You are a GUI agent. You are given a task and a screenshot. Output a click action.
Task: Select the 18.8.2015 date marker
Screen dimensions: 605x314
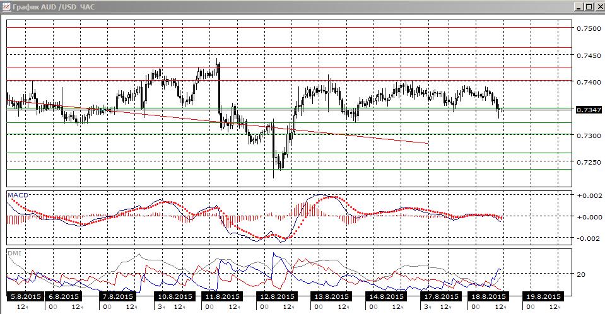(x=488, y=296)
